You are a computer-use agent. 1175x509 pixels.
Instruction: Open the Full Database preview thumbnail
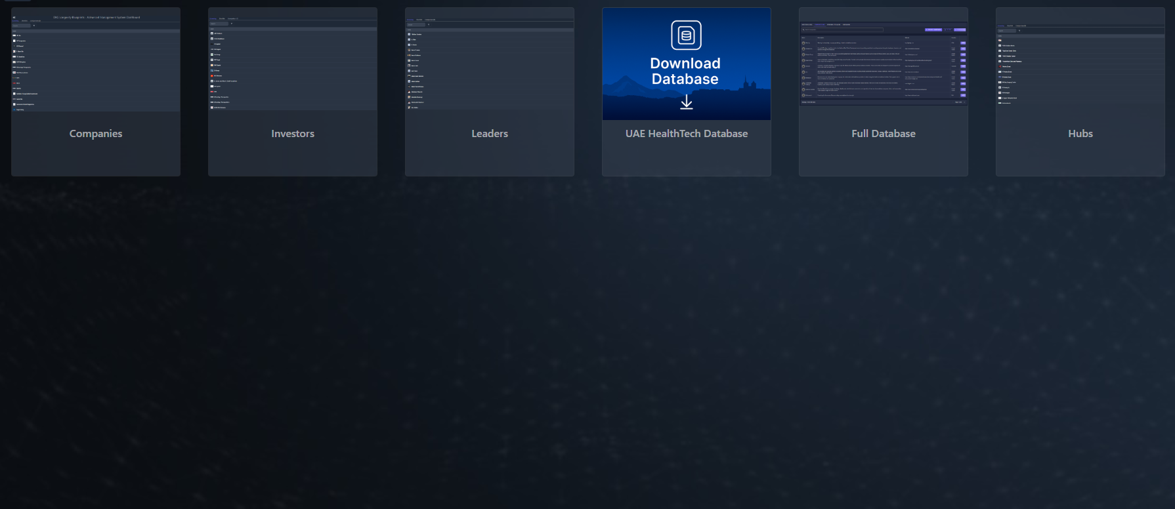point(884,66)
